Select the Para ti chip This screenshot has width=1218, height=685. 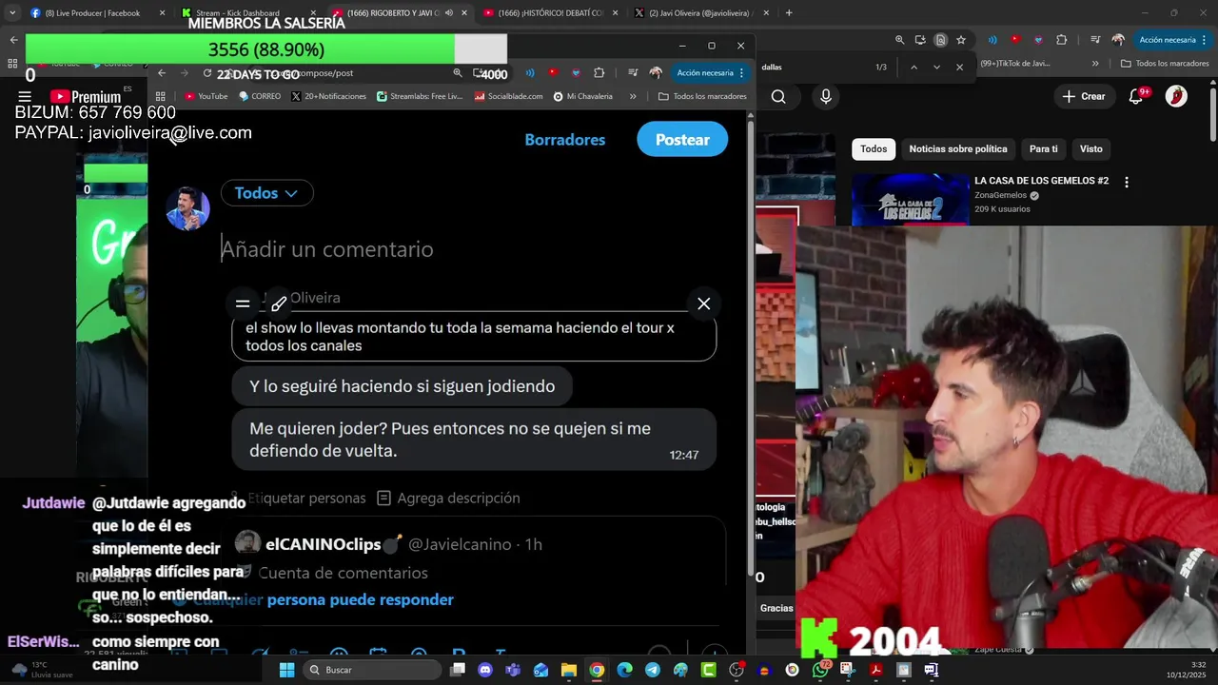click(x=1043, y=148)
